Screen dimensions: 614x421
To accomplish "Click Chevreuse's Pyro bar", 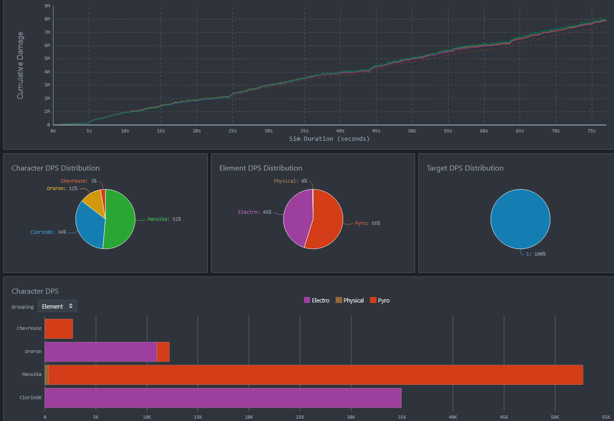I will click(59, 329).
